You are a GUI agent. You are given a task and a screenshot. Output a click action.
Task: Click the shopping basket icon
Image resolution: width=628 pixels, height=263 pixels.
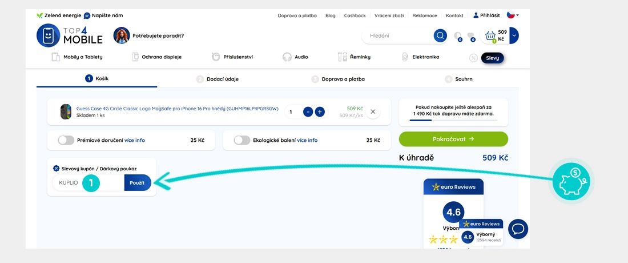(490, 36)
